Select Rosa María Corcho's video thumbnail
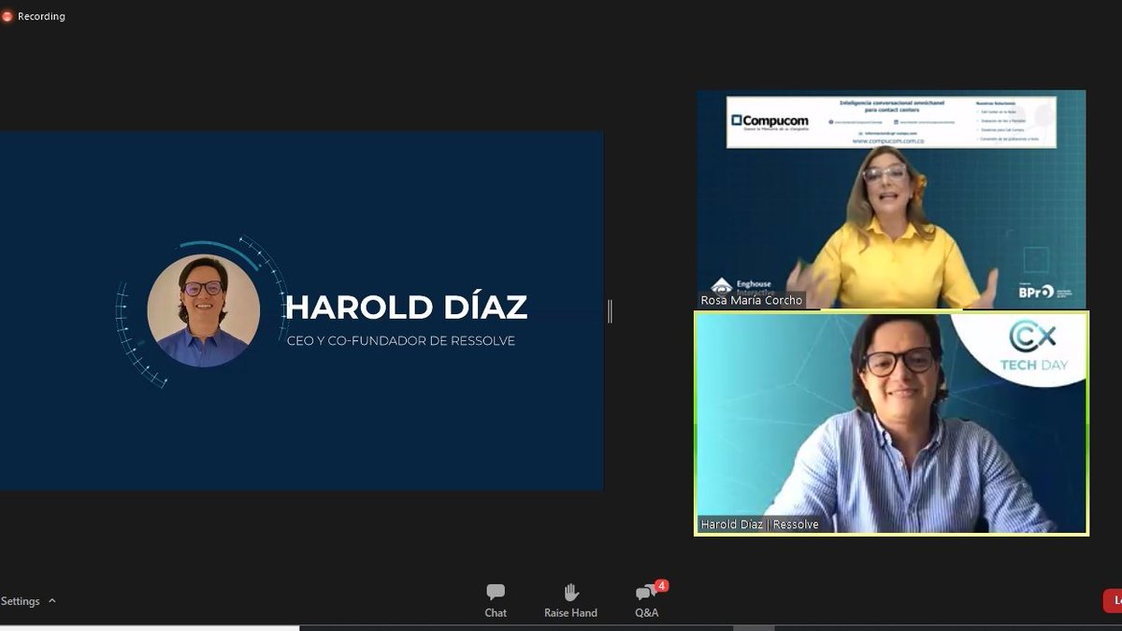The width and height of the screenshot is (1122, 631). tap(888, 196)
